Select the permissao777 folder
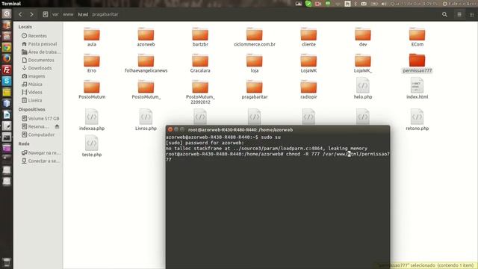This screenshot has height=269, width=478. tap(417, 63)
